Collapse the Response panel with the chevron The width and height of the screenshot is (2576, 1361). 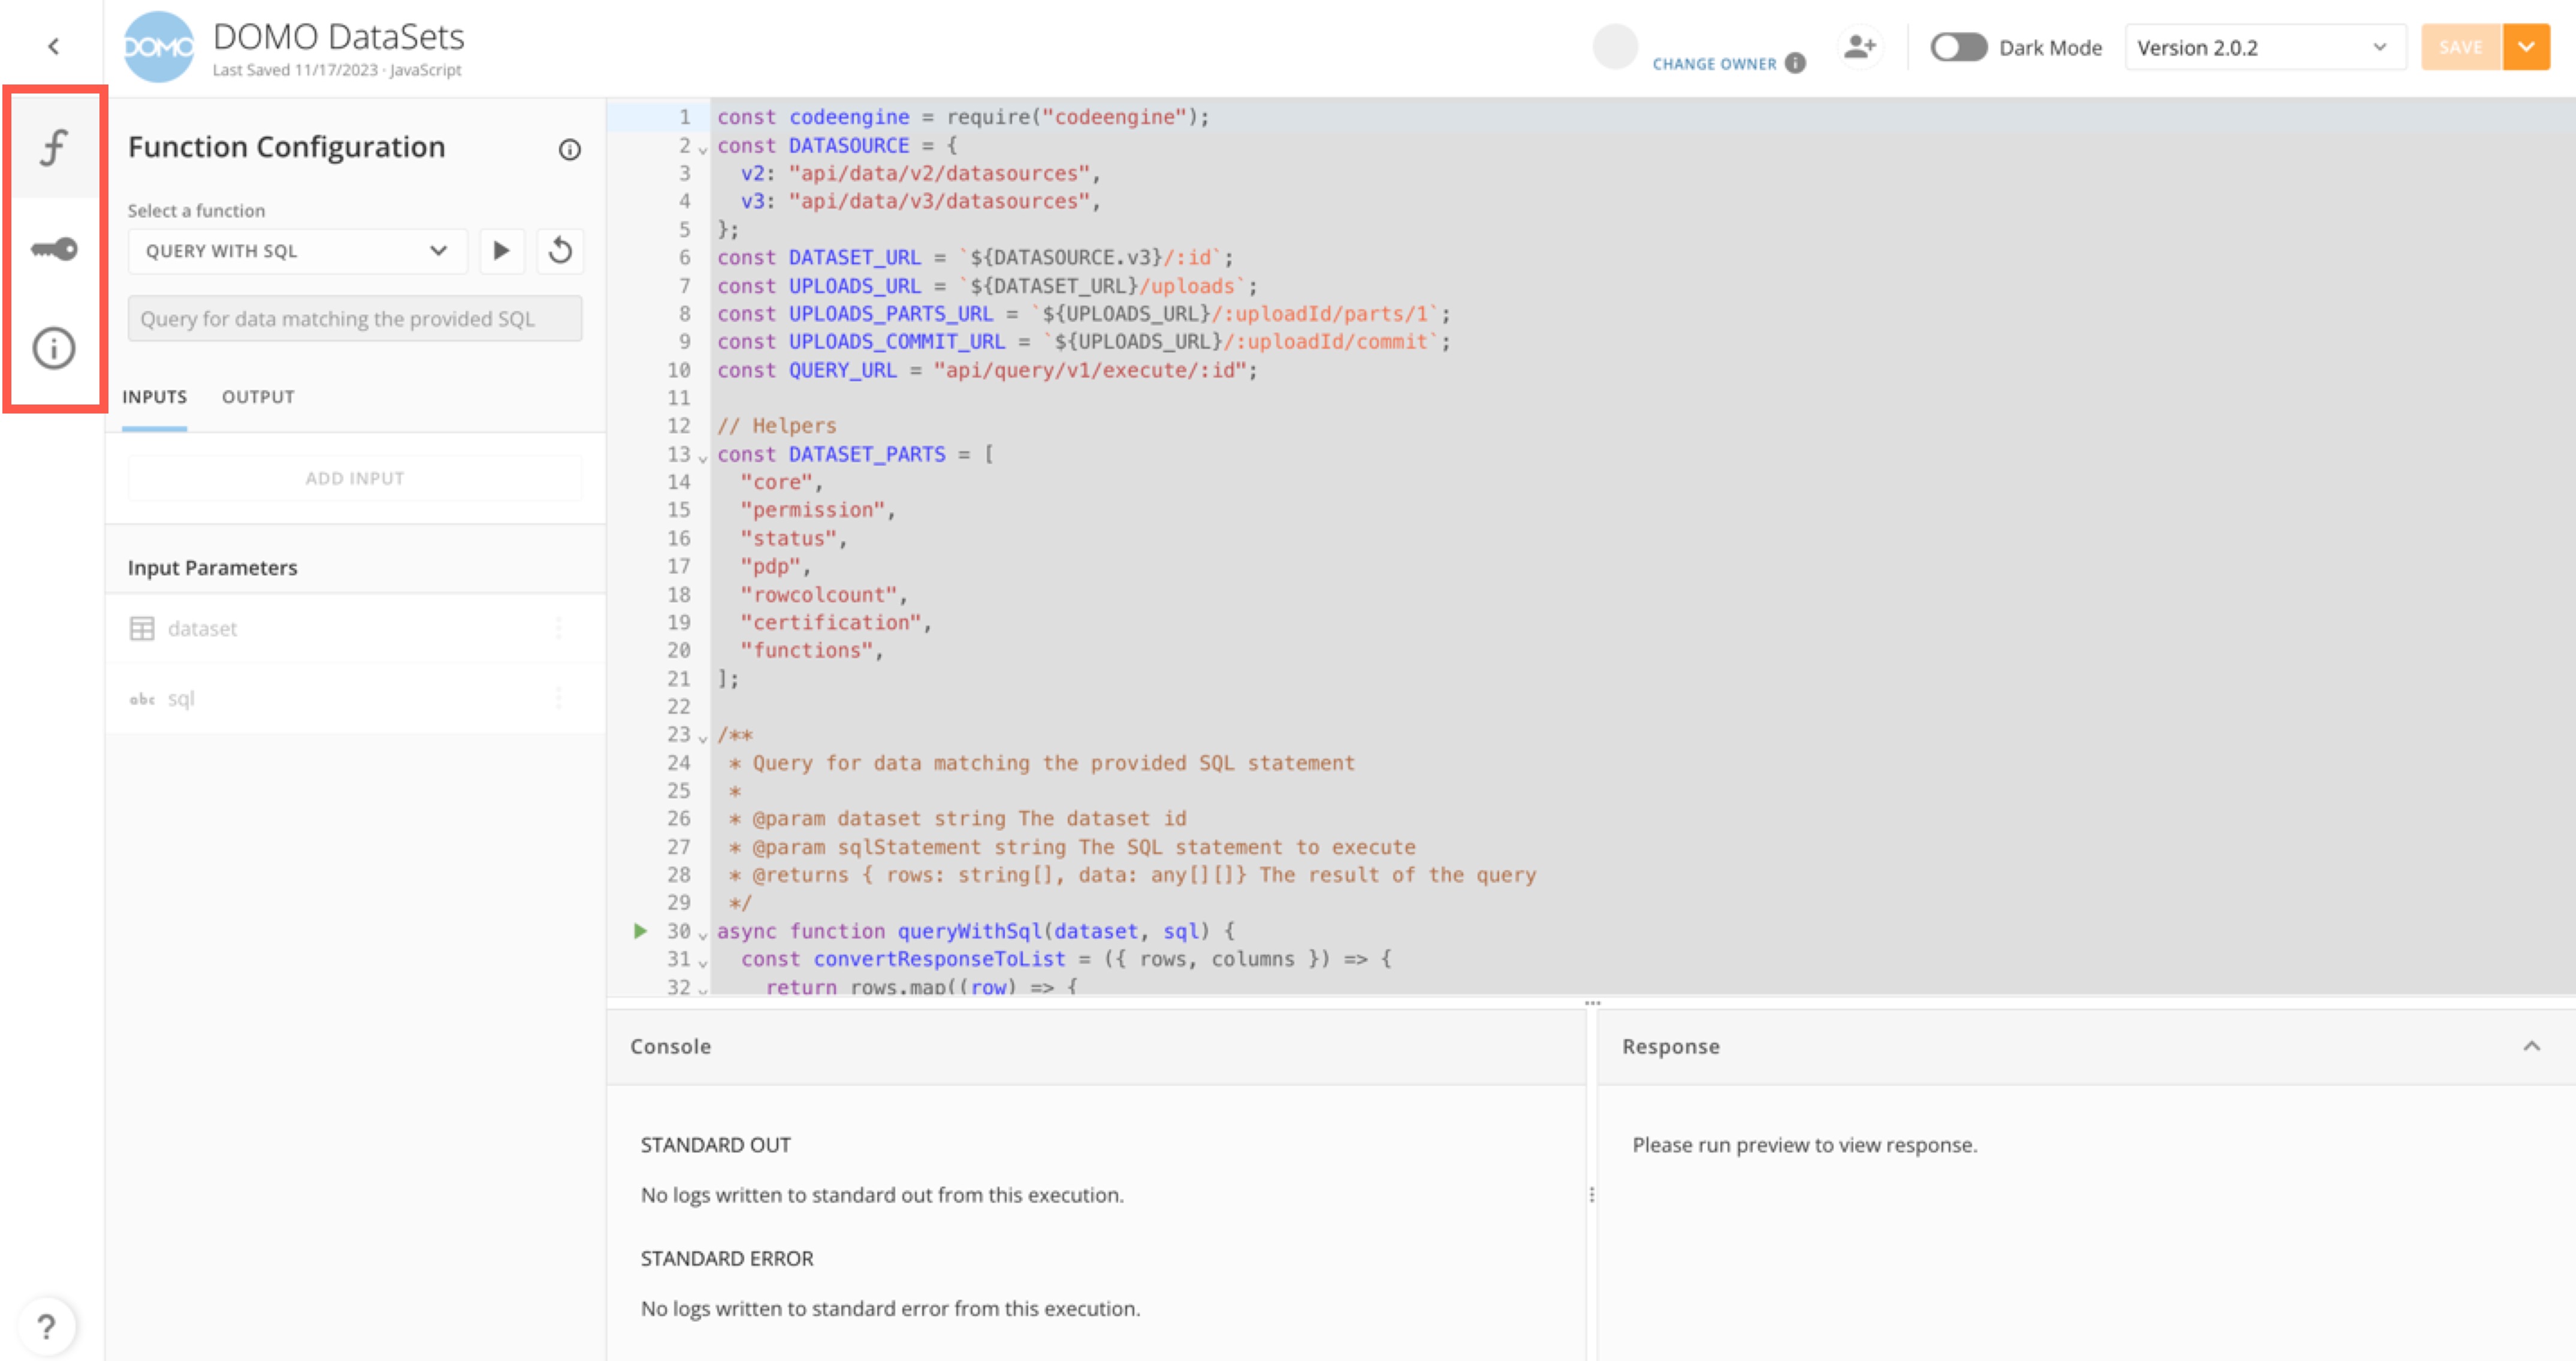tap(2531, 1046)
